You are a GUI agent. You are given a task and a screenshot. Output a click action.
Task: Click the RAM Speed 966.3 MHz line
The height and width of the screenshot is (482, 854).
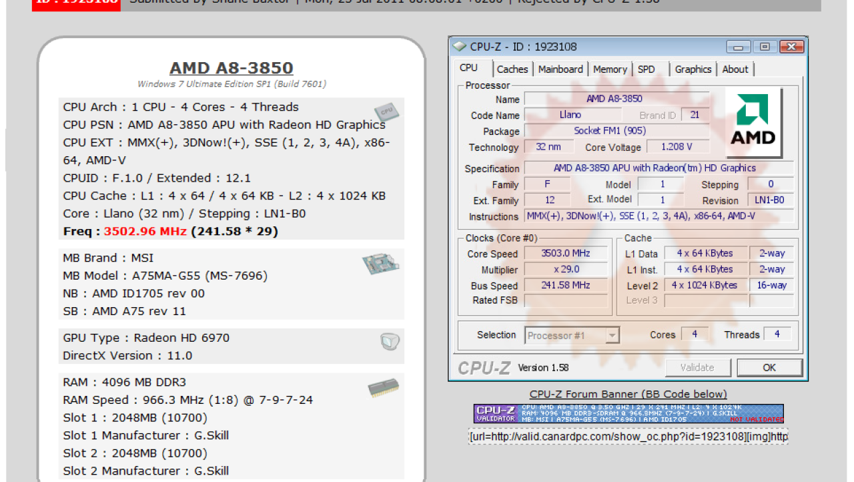pyautogui.click(x=187, y=400)
